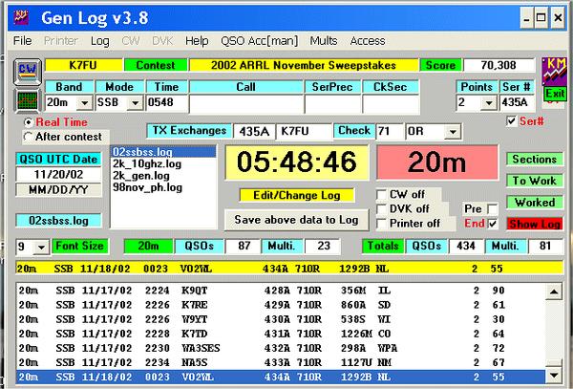Image resolution: width=573 pixels, height=389 pixels.
Task: Click the cyan 02ssbss.log filename label
Action: (x=58, y=221)
